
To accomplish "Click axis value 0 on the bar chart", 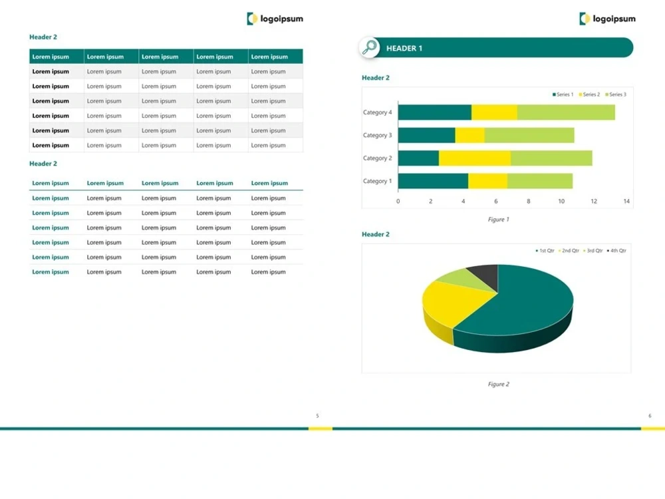I will (398, 201).
